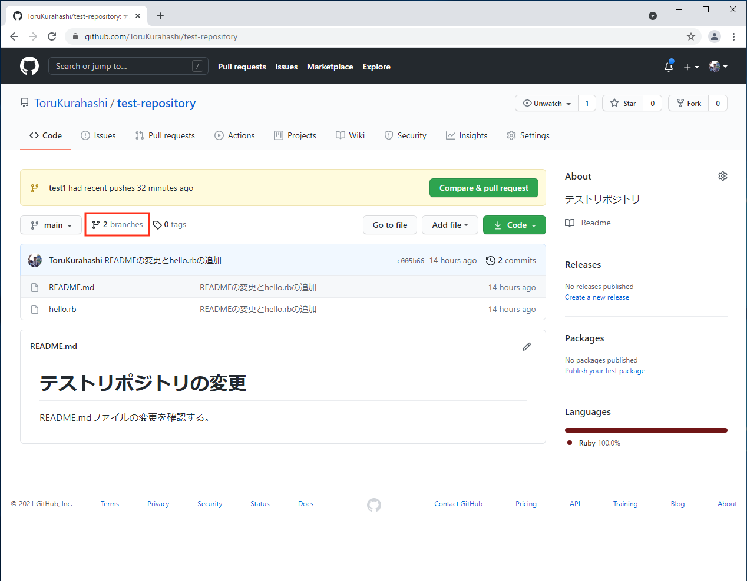The width and height of the screenshot is (747, 581).
Task: Switch to the Settings tab
Action: tap(528, 135)
